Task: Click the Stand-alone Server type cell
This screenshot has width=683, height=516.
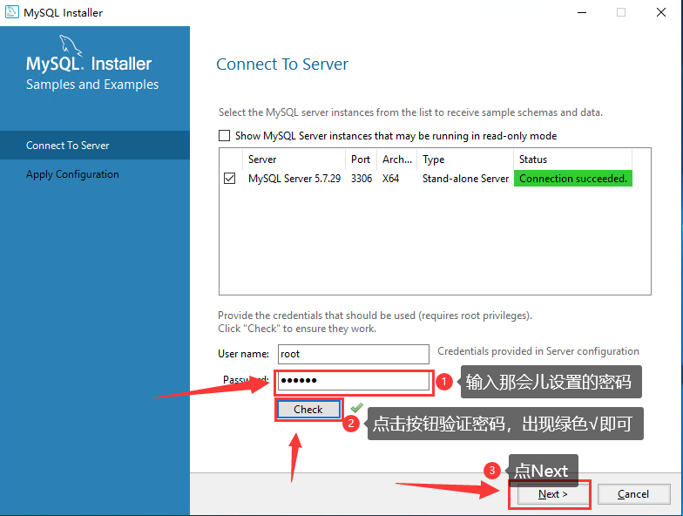Action: [465, 179]
